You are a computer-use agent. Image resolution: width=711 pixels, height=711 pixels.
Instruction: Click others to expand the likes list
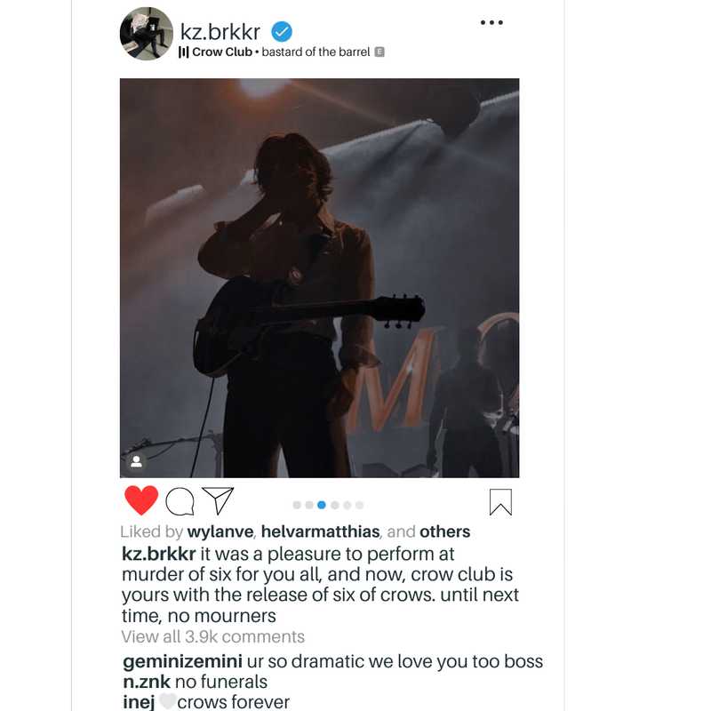click(445, 531)
